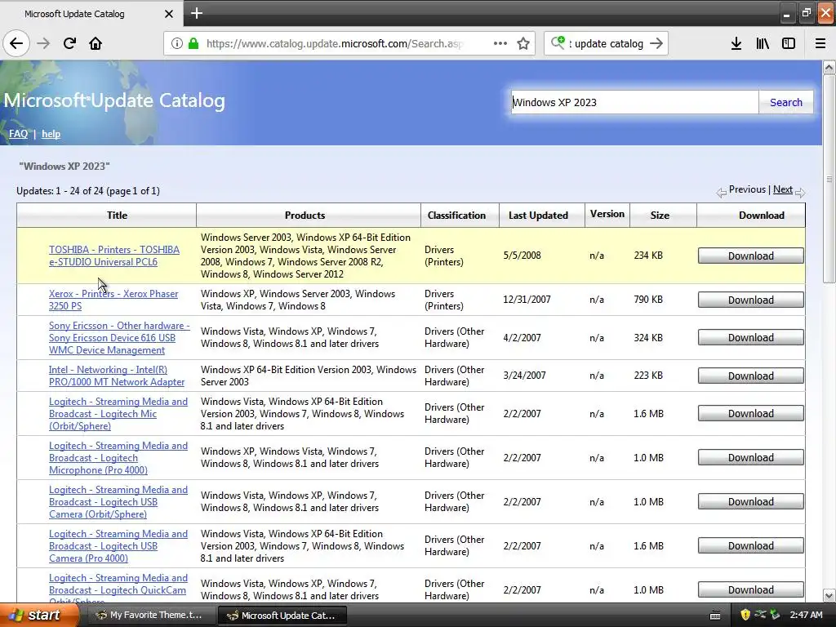The image size is (836, 627).
Task: Open Intel PRO/1000 MT Network Adapter link
Action: click(x=116, y=376)
